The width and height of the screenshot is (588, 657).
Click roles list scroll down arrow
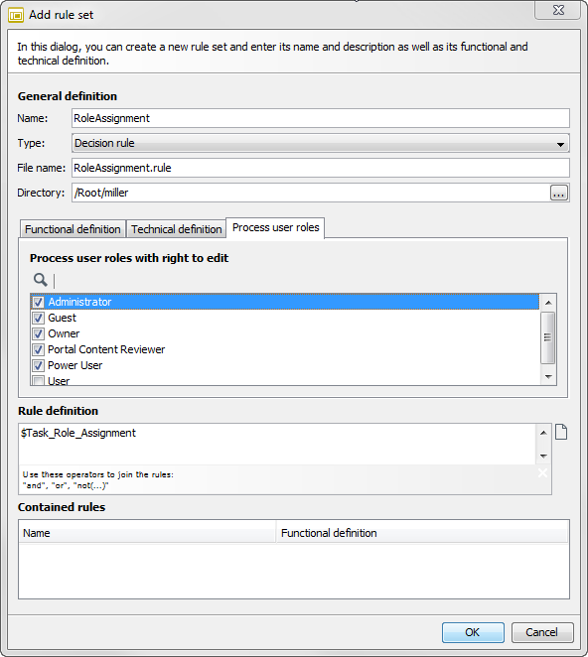click(x=548, y=377)
